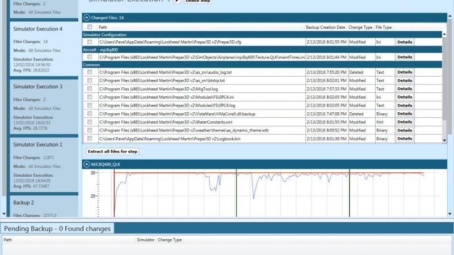This screenshot has height=255, width=454.
Task: Click main panel scrollbar down arrow
Action: (x=450, y=214)
